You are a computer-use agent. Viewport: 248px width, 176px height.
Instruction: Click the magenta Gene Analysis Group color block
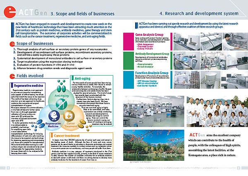pos(129,42)
